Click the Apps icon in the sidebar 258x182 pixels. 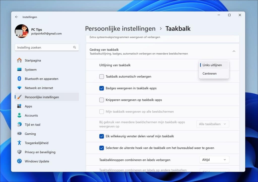(19, 106)
